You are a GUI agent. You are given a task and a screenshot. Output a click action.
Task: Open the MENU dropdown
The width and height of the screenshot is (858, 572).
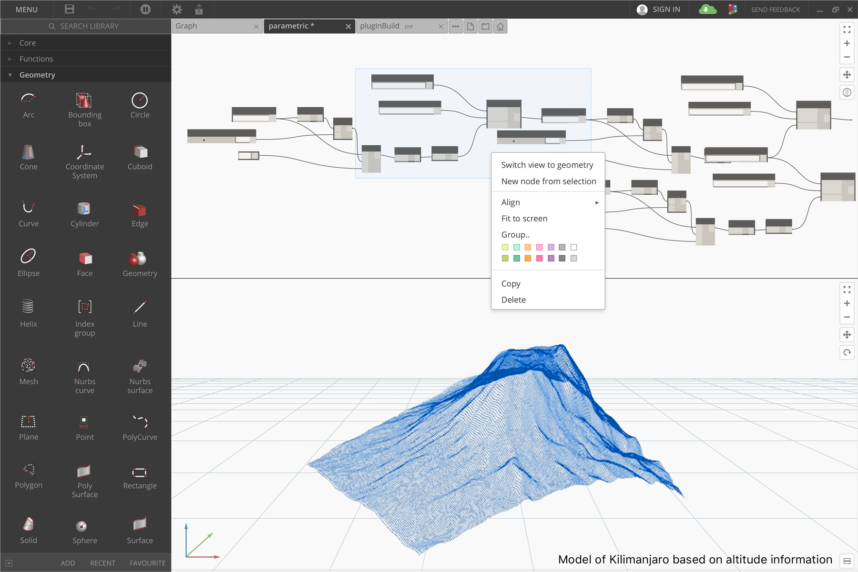[26, 10]
